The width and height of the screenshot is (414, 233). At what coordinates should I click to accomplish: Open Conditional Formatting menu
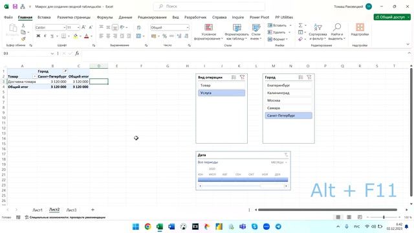click(x=208, y=32)
